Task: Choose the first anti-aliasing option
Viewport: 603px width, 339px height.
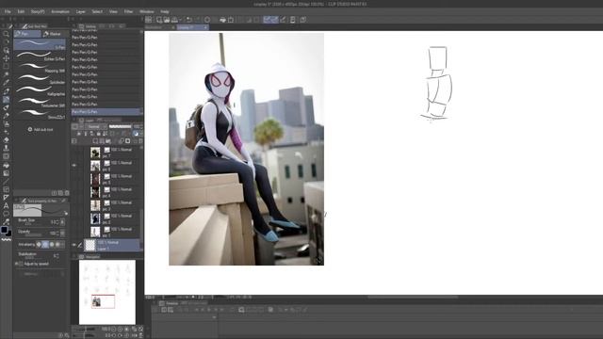Action: [x=39, y=245]
